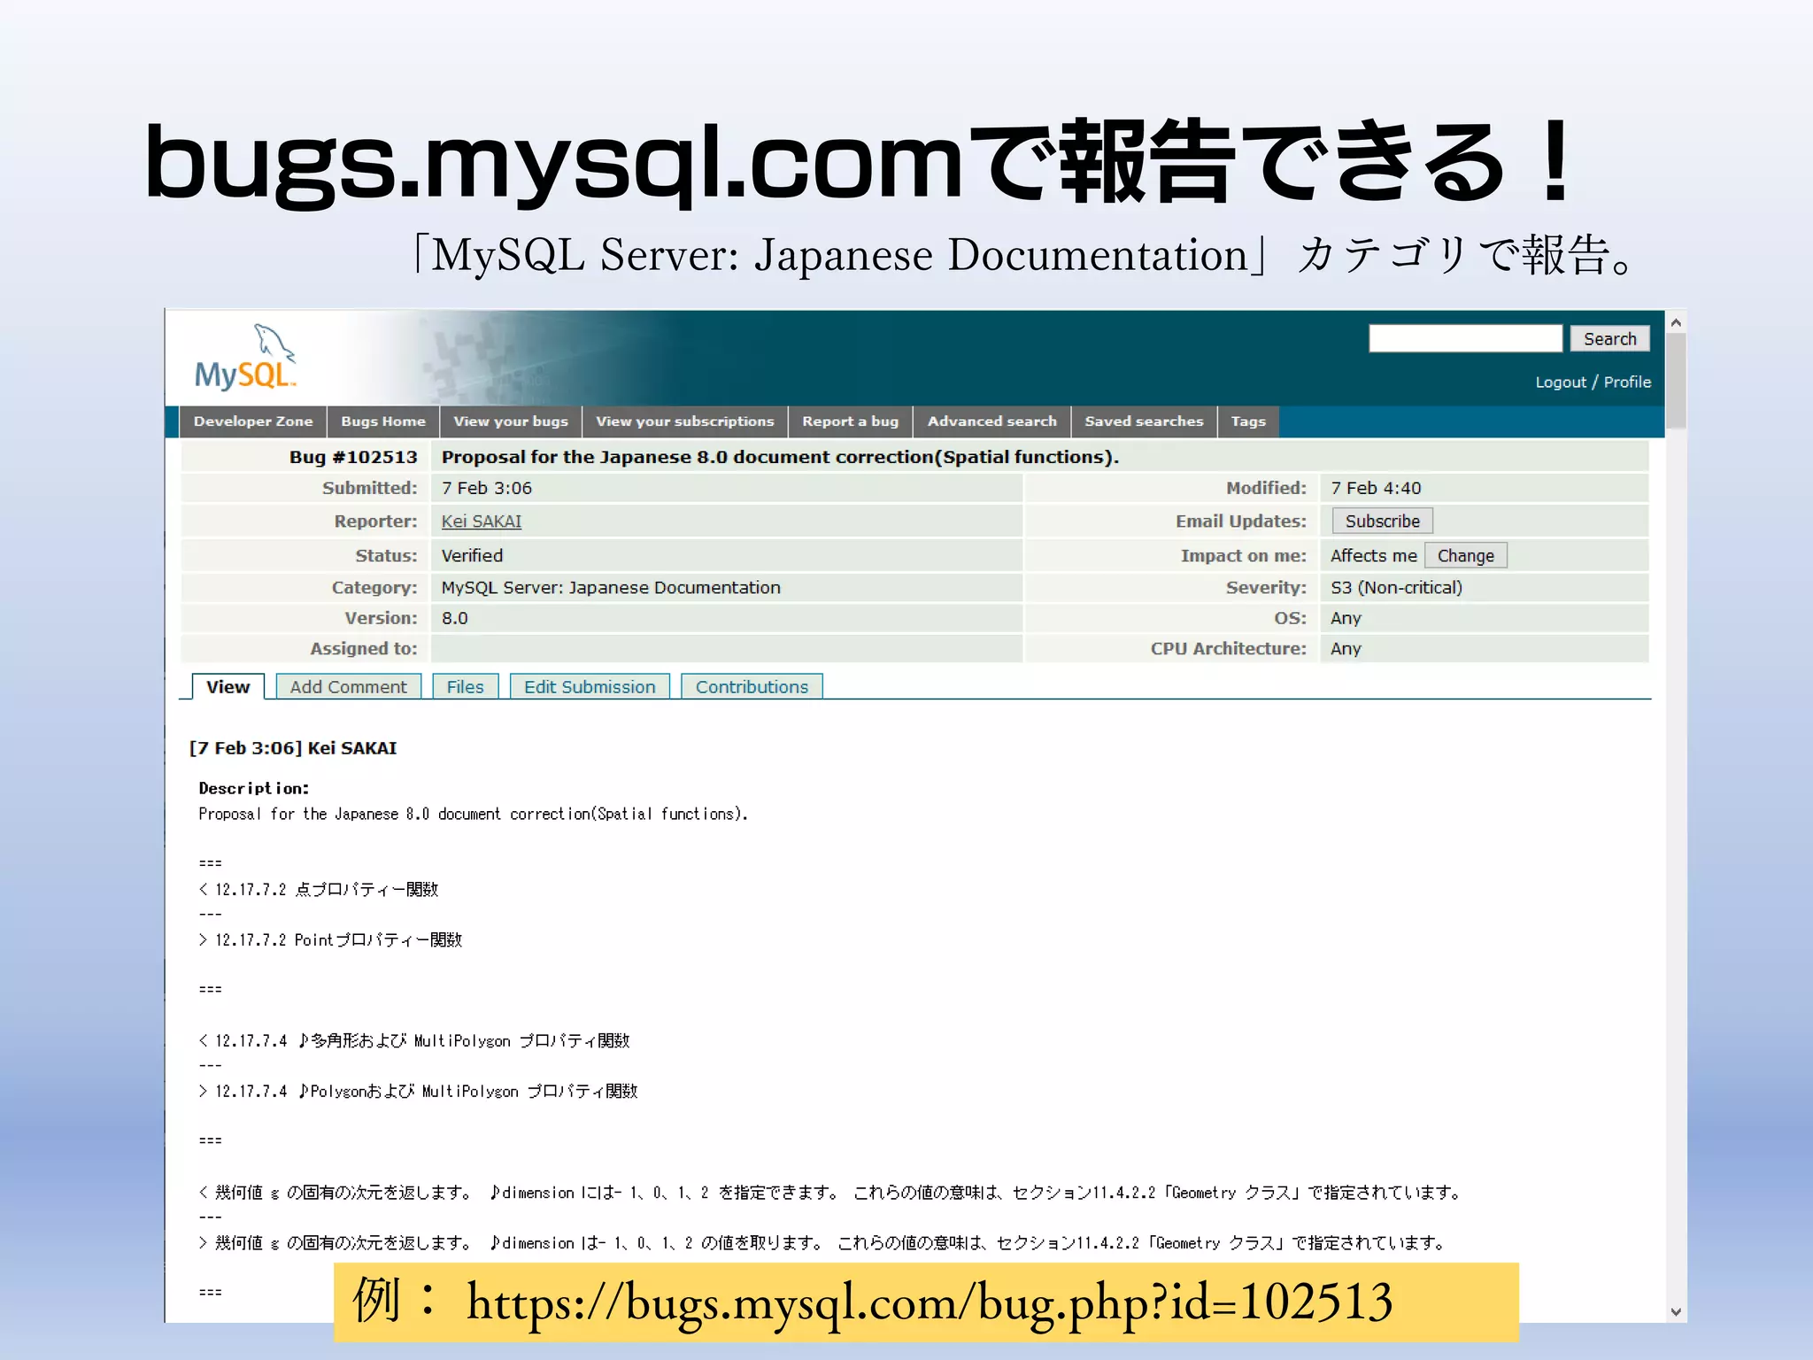Open View your bugs

pos(511,421)
